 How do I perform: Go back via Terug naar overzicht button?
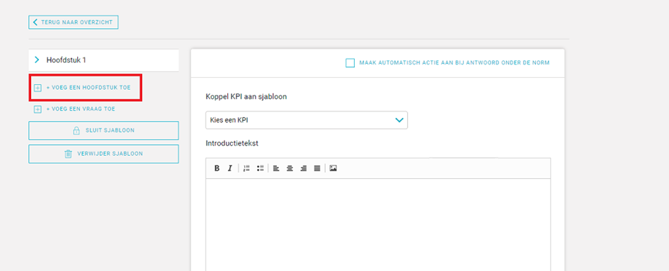click(x=74, y=22)
